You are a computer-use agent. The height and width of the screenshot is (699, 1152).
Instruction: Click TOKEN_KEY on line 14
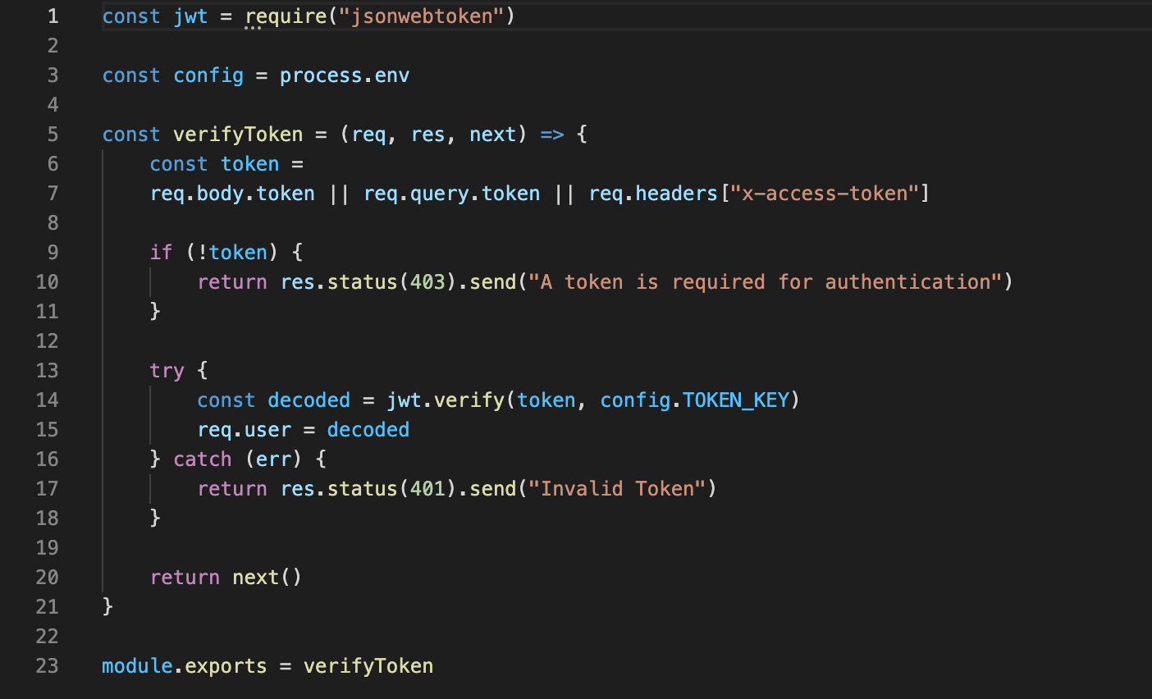(736, 400)
